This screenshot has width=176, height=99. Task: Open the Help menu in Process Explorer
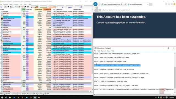tap(30, 4)
